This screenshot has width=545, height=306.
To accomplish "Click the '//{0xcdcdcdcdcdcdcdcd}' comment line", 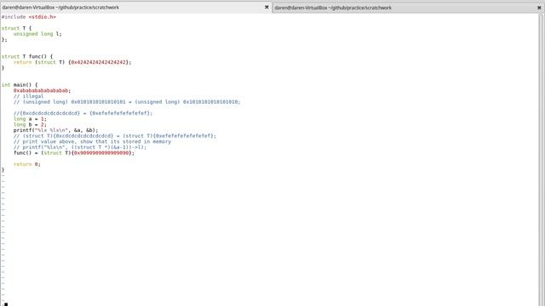I will tap(83, 113).
